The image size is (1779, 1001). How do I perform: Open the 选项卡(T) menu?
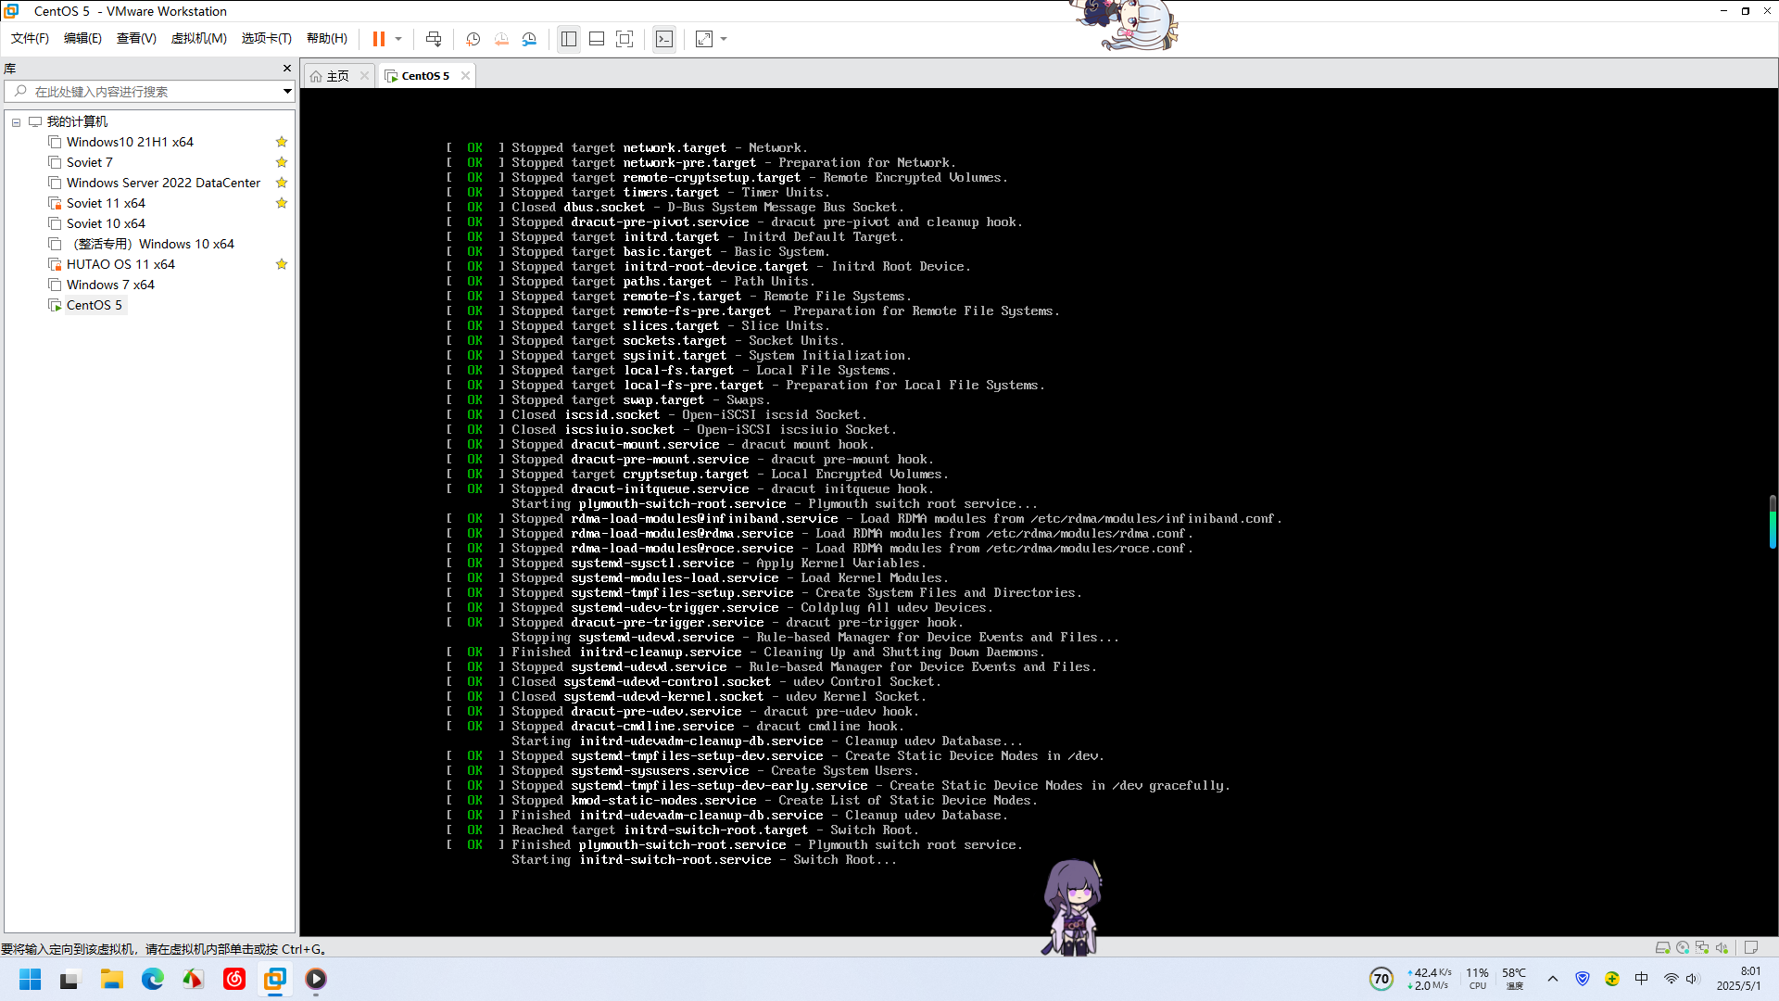pyautogui.click(x=266, y=38)
